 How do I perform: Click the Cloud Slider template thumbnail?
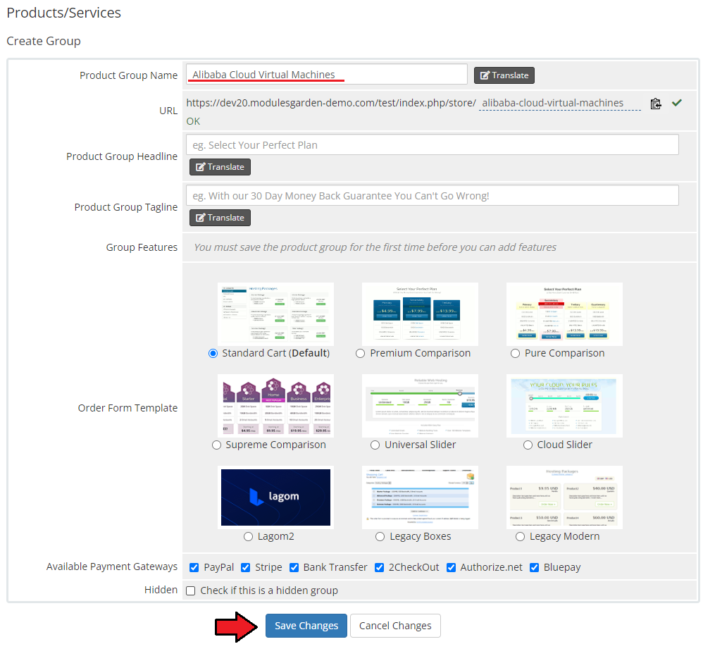pos(564,406)
